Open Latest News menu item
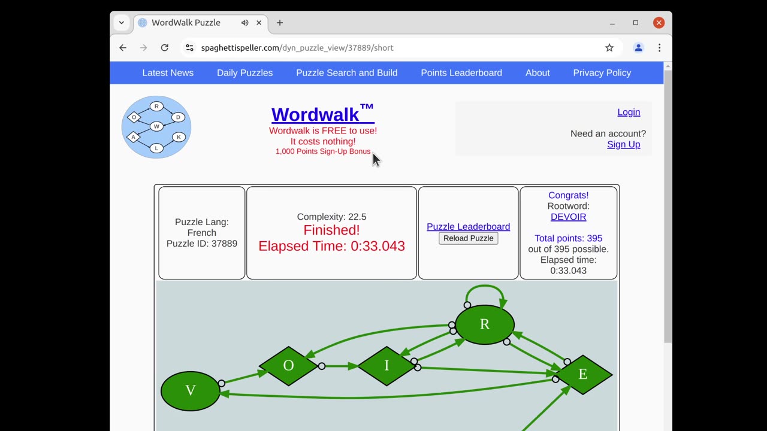Screen dimensions: 767x431 tap(168, 73)
